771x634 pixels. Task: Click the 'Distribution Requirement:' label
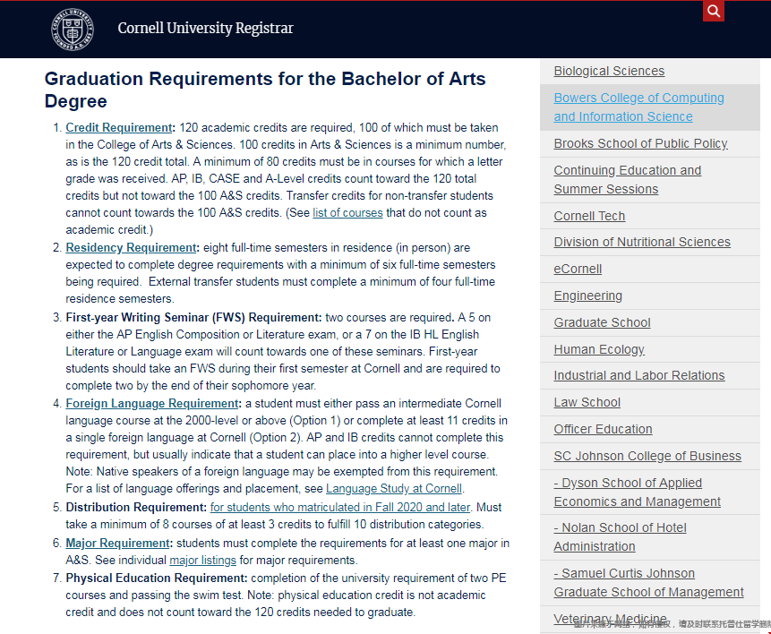(x=136, y=507)
